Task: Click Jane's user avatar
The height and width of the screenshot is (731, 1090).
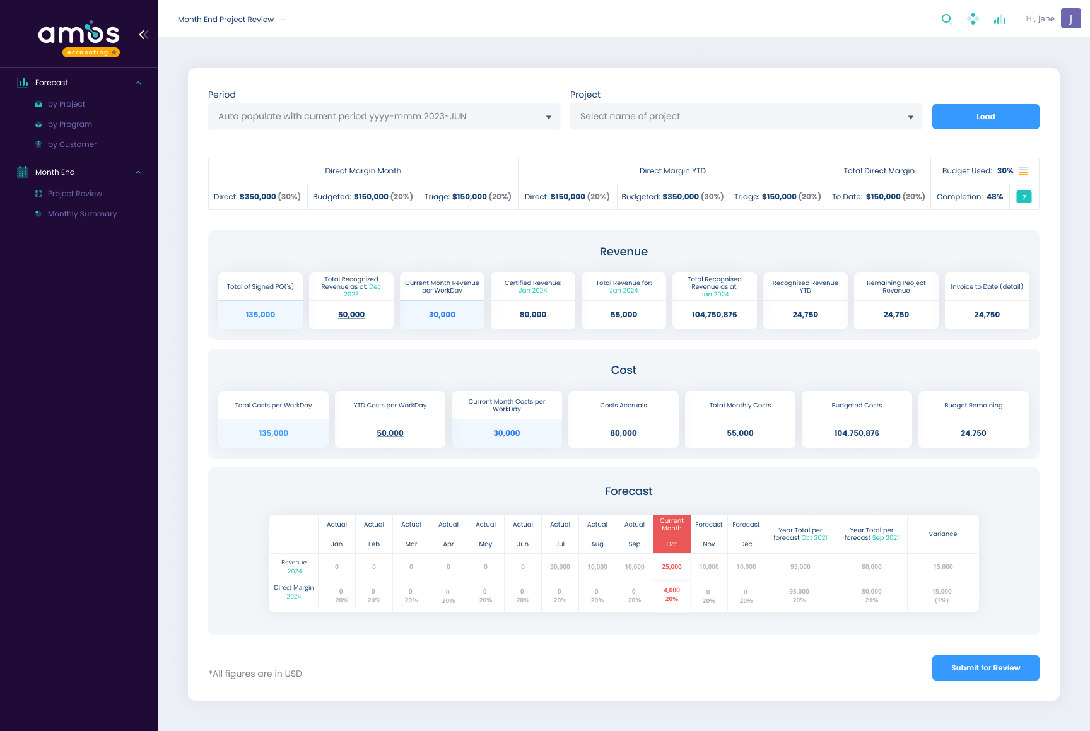Action: [x=1070, y=19]
